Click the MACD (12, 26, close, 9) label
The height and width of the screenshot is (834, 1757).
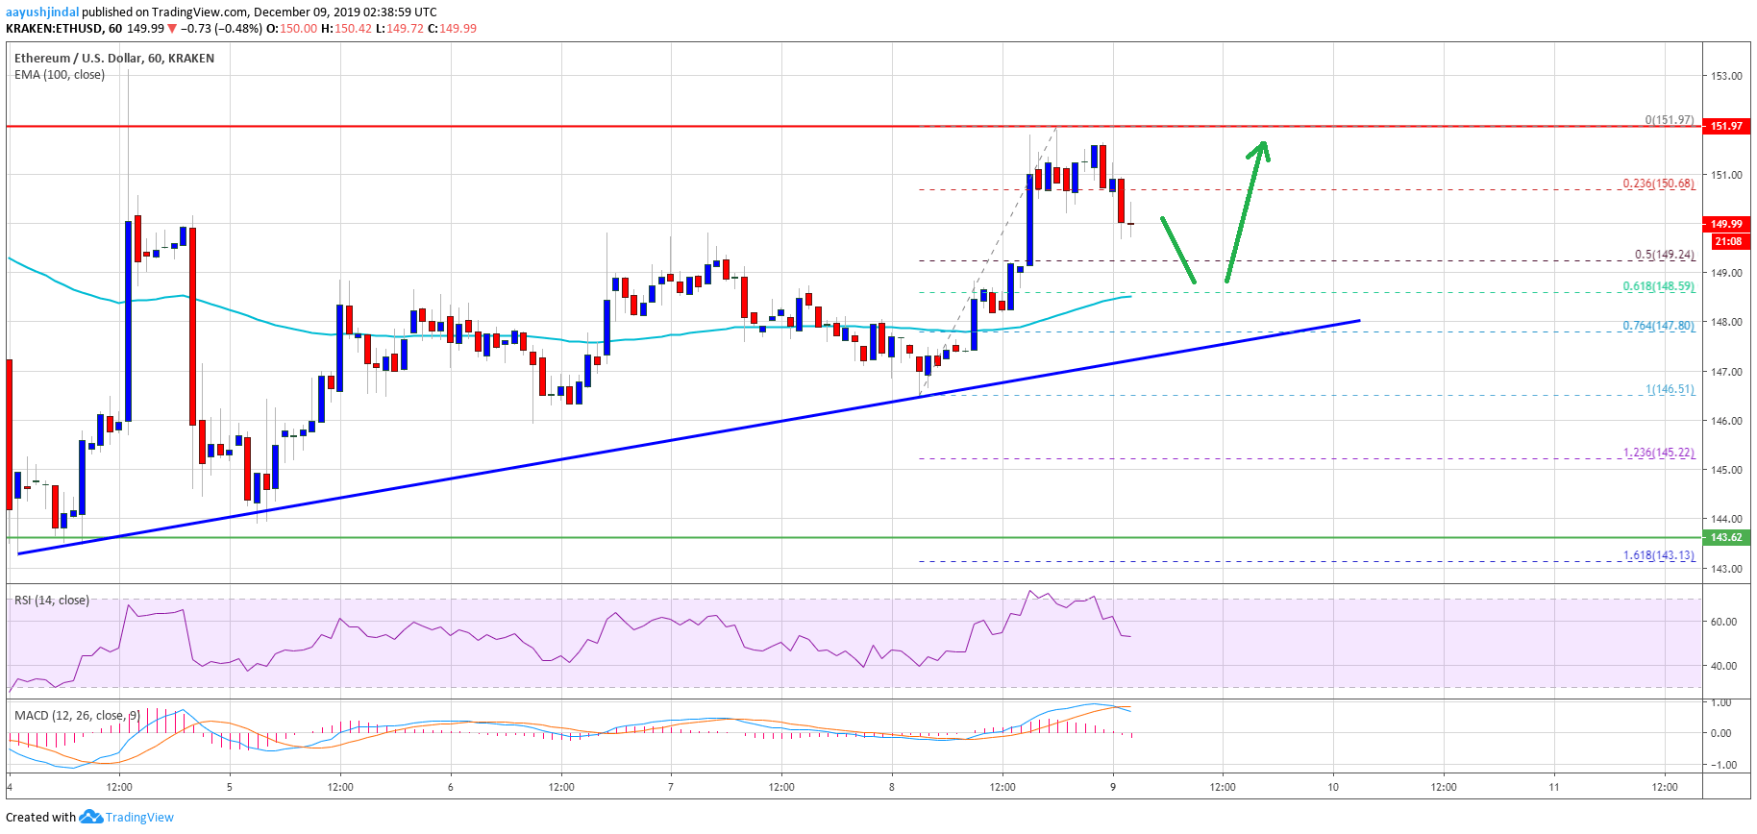[77, 715]
